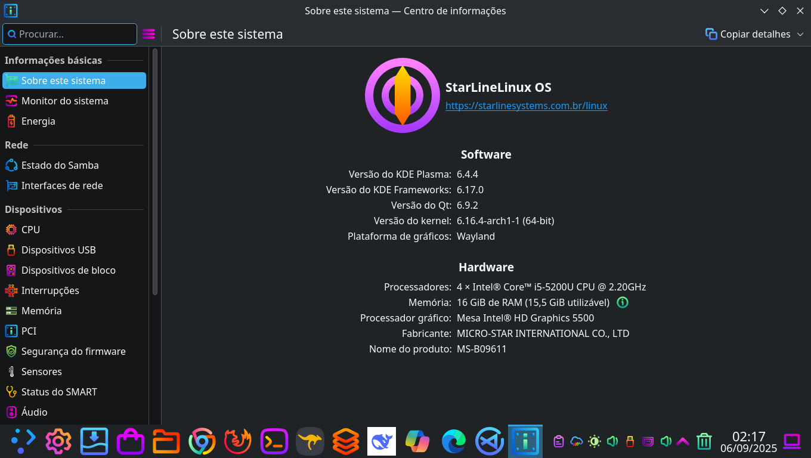Open the terminal from the taskbar
Screen dimensions: 811x458
(274, 441)
